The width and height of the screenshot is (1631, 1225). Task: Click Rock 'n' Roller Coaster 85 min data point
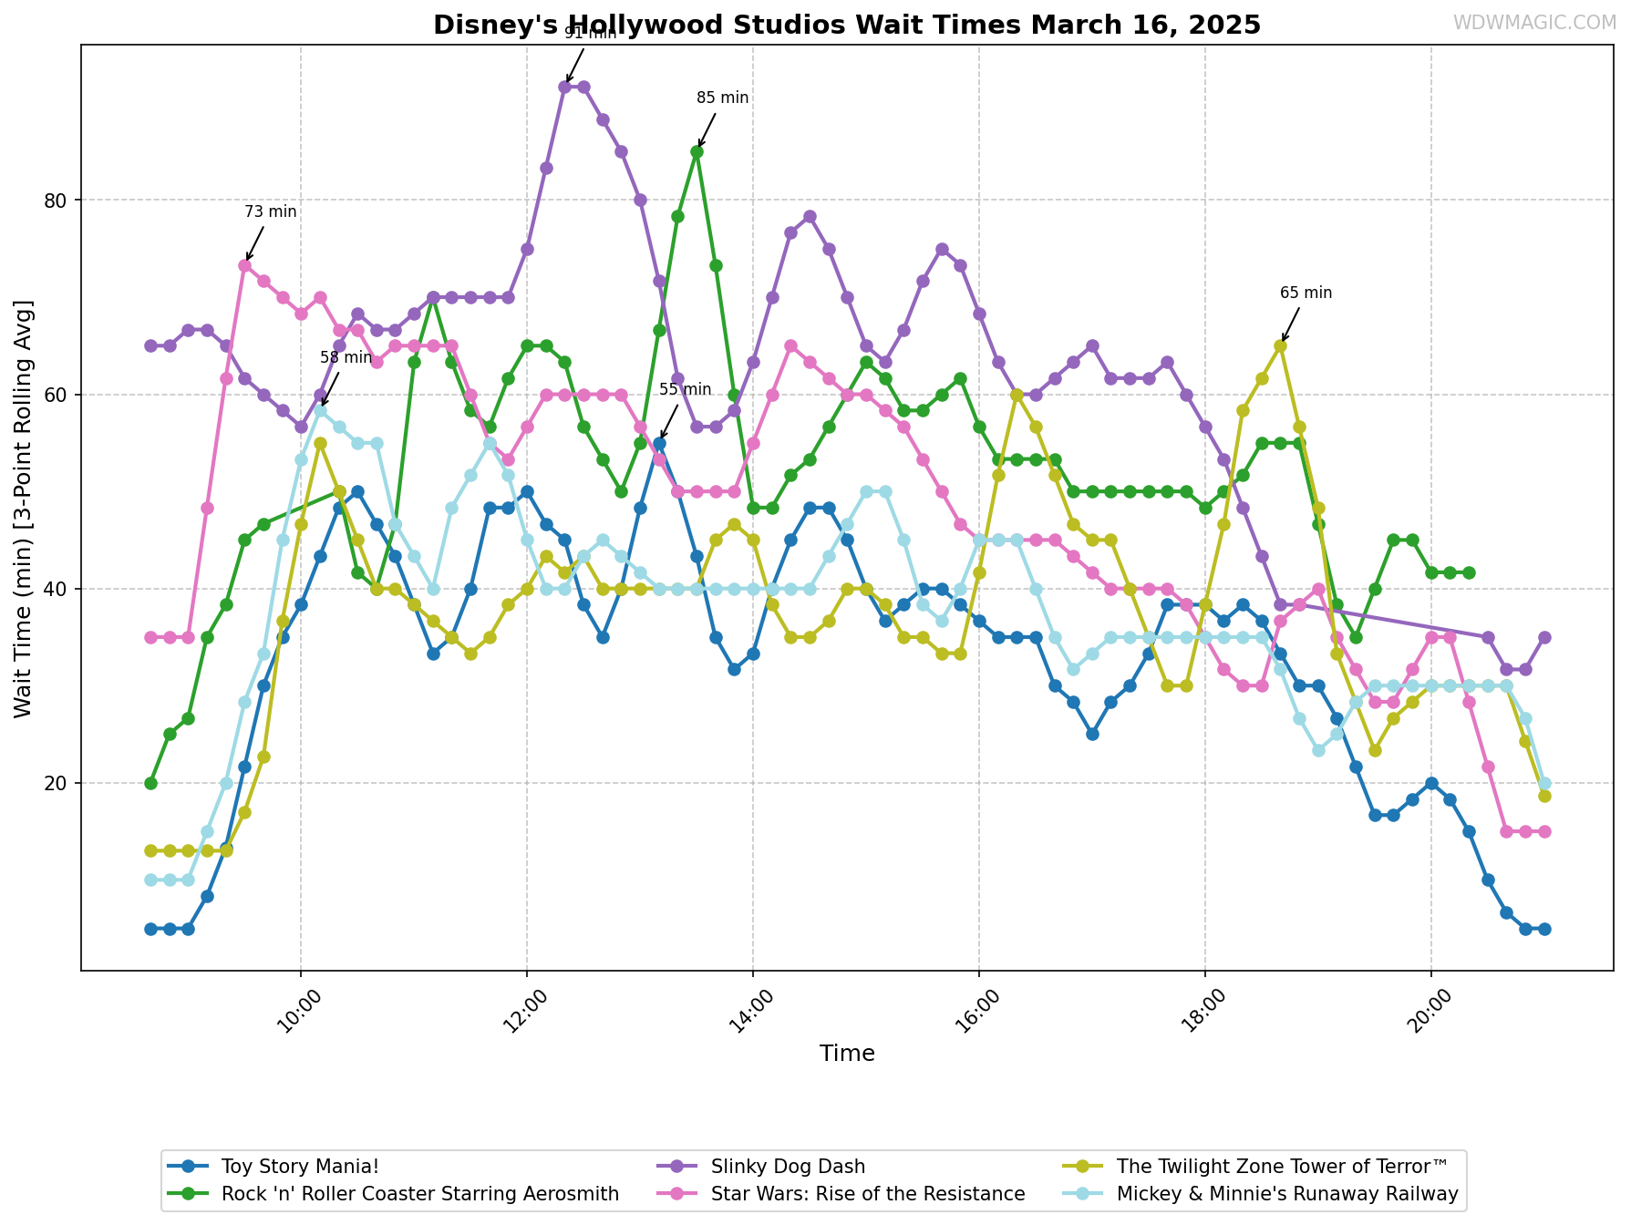tap(697, 151)
